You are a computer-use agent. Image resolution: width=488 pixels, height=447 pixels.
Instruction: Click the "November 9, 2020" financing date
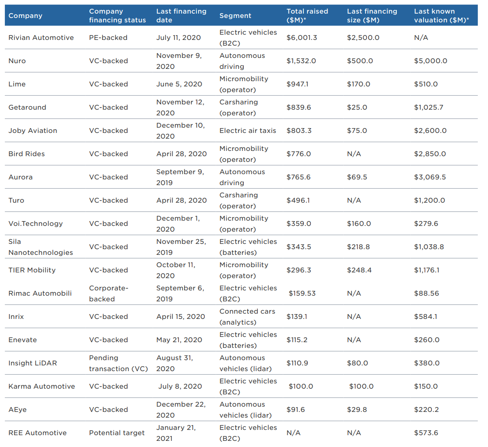179,61
